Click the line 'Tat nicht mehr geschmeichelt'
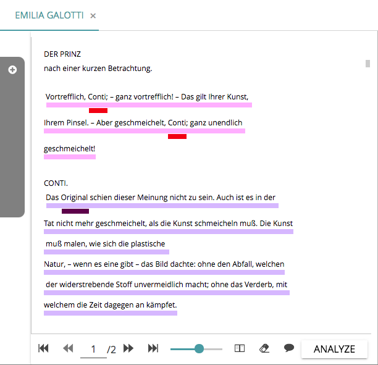This screenshot has width=378, height=365. (168, 224)
